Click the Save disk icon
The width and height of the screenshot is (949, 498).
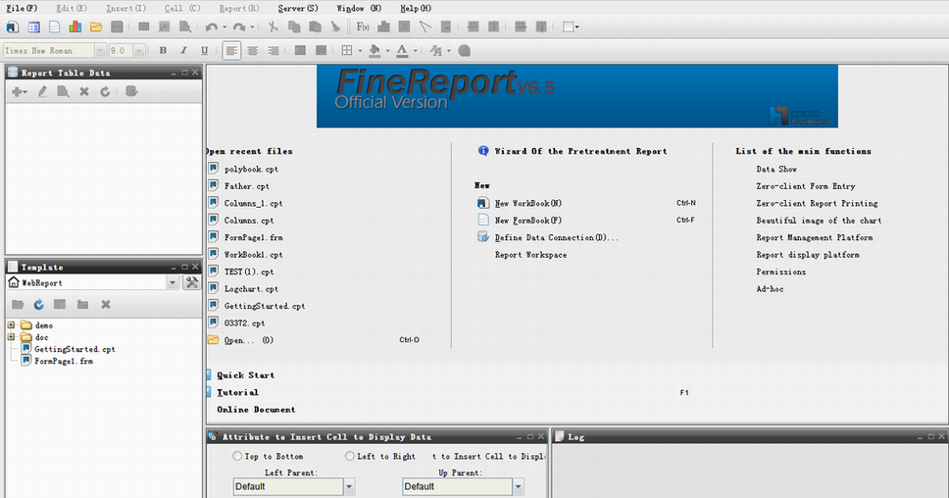pos(117,26)
